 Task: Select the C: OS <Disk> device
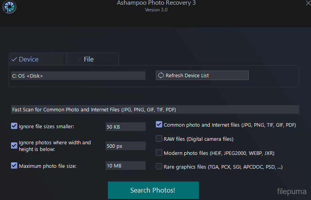(78, 76)
